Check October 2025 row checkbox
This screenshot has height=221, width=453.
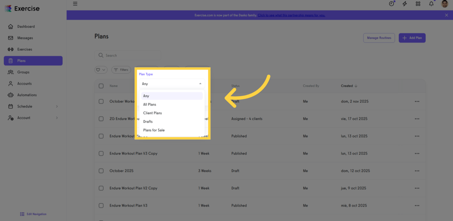click(x=101, y=171)
